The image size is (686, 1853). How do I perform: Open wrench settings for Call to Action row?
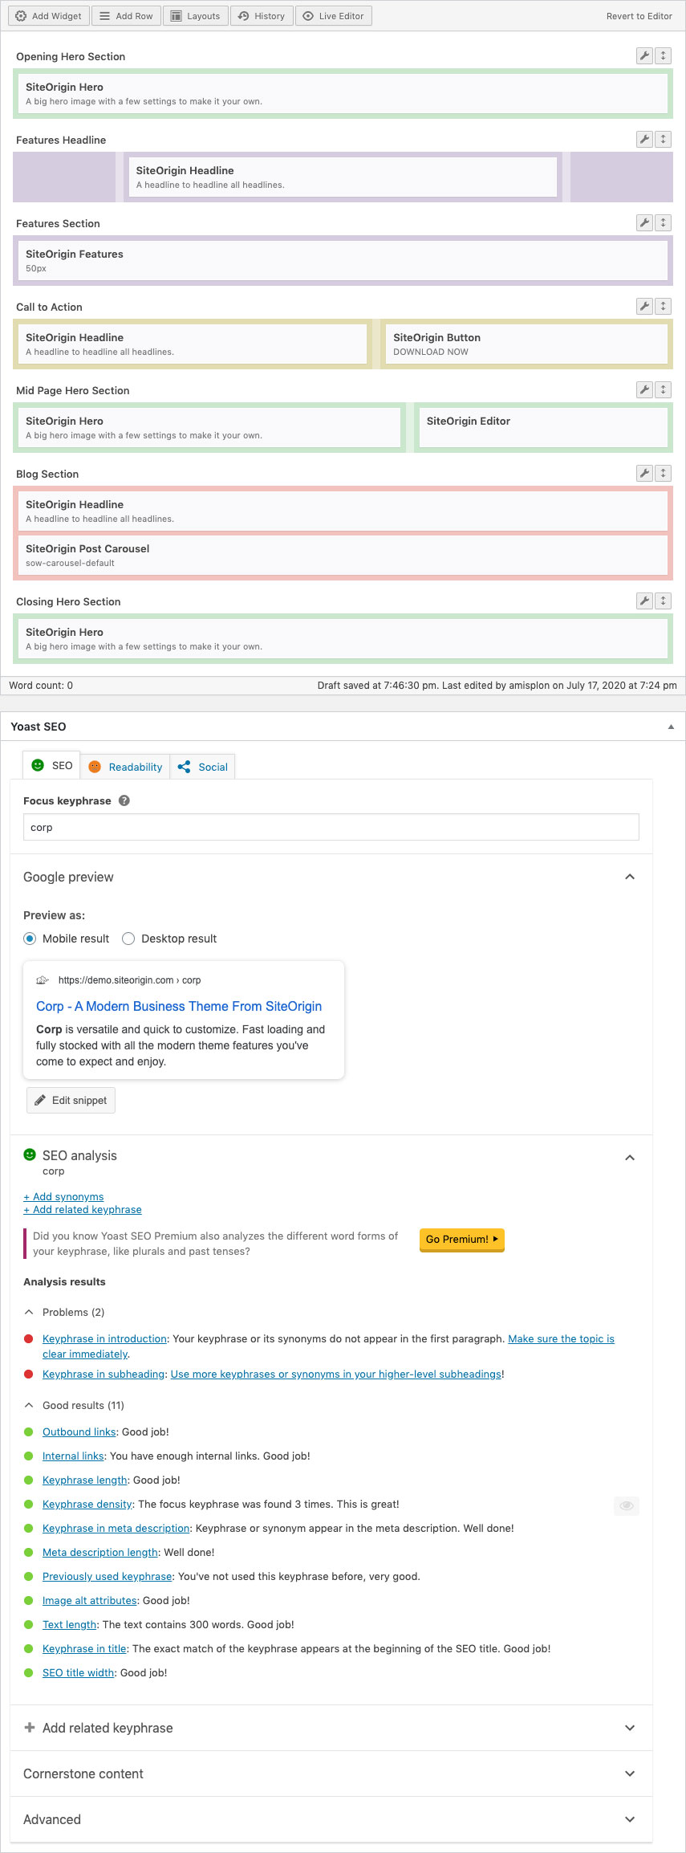(x=644, y=306)
